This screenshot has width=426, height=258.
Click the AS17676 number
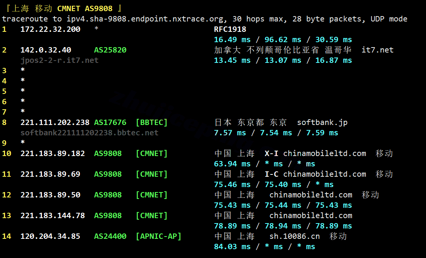[110, 123]
